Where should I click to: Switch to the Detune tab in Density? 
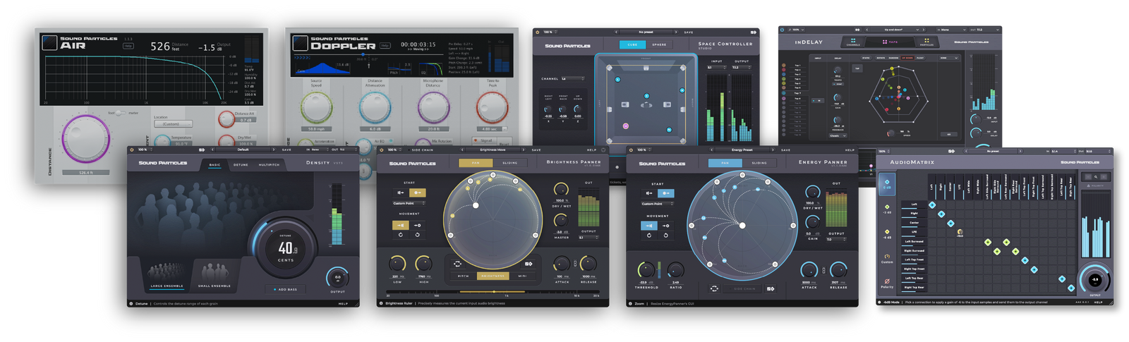point(241,164)
